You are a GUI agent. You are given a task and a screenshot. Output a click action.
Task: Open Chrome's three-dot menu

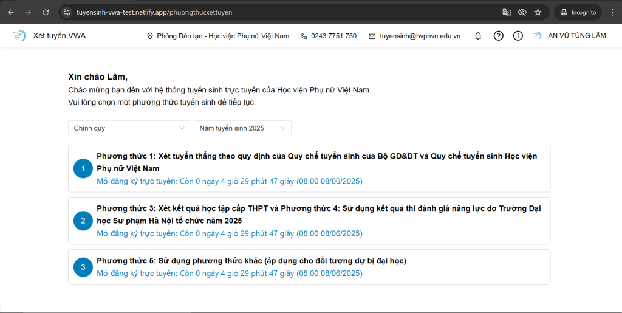tap(613, 12)
